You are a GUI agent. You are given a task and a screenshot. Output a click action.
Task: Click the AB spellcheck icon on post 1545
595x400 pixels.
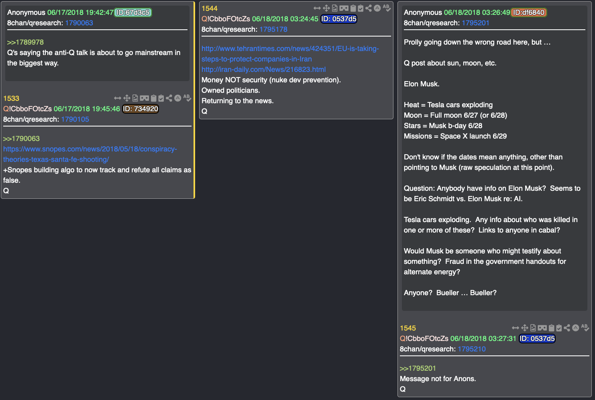click(585, 328)
